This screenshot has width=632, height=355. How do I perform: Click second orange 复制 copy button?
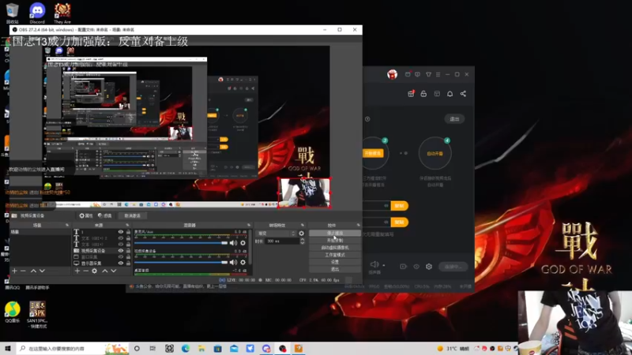399,222
